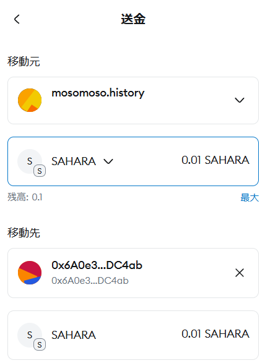Click the 最大 max amount link
This screenshot has height=363, width=265.
pos(250,198)
